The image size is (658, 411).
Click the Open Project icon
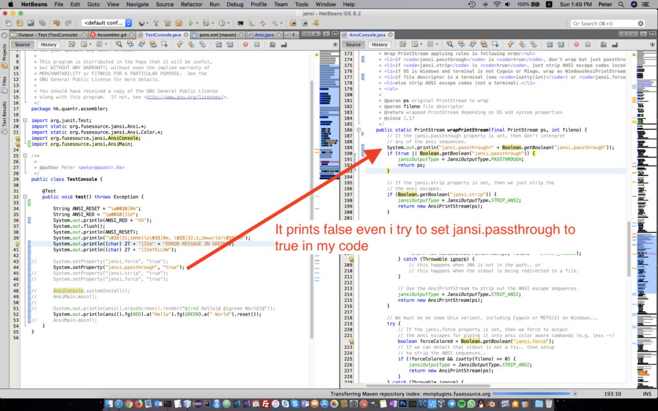tap(31, 23)
